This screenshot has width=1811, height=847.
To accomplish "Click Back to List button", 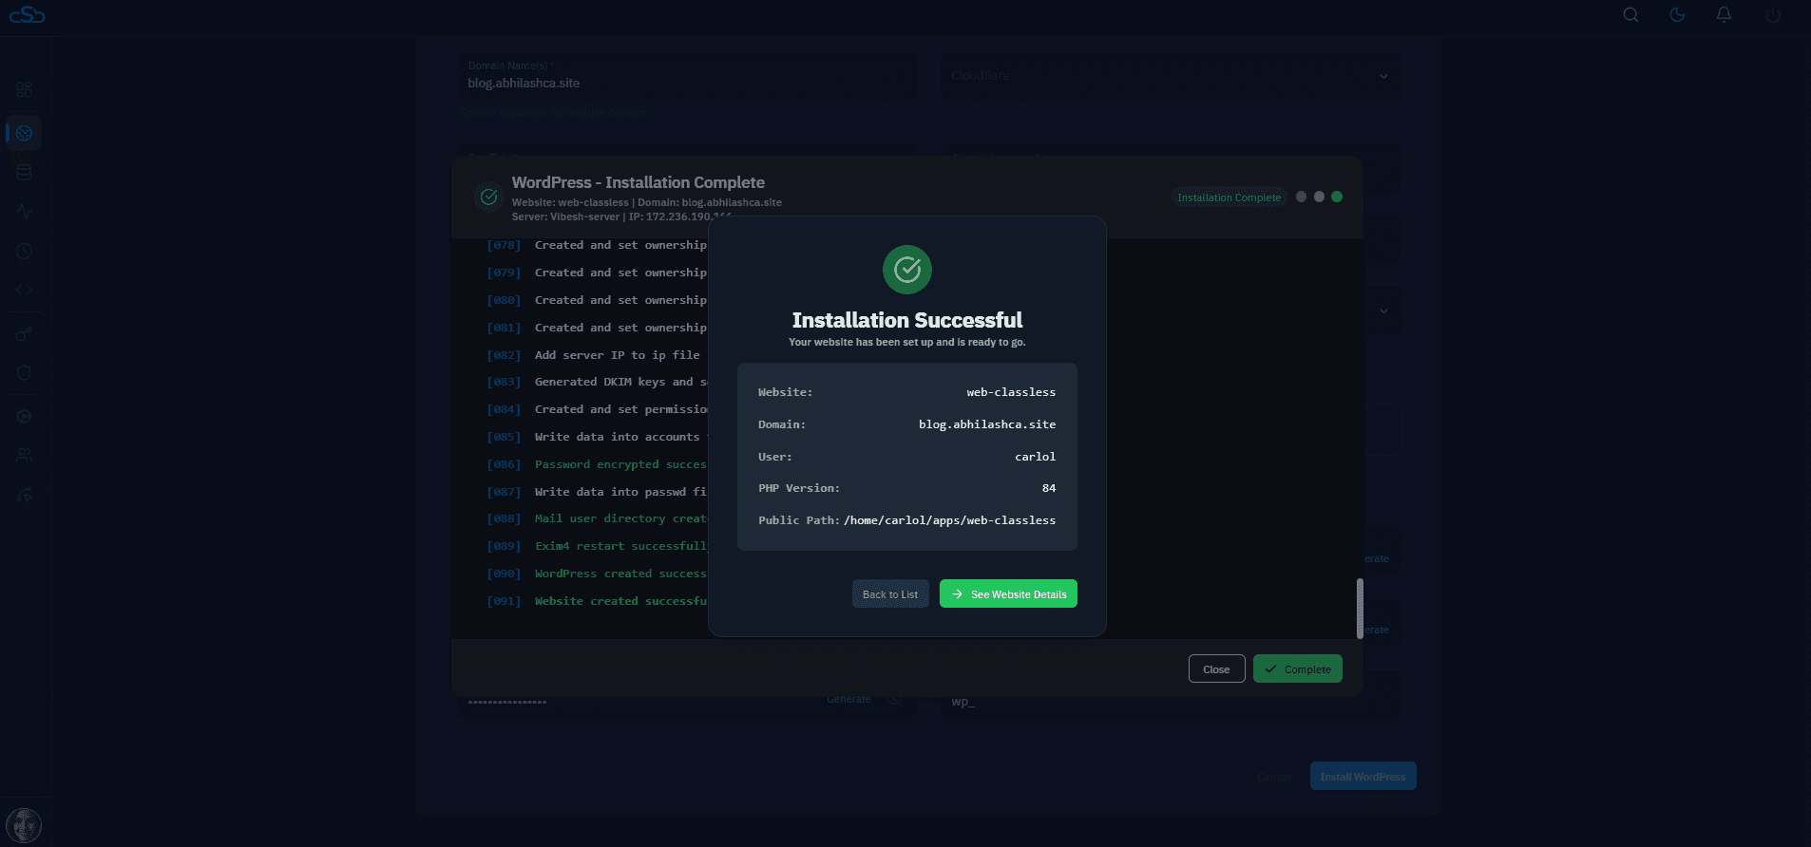I will coord(890,593).
